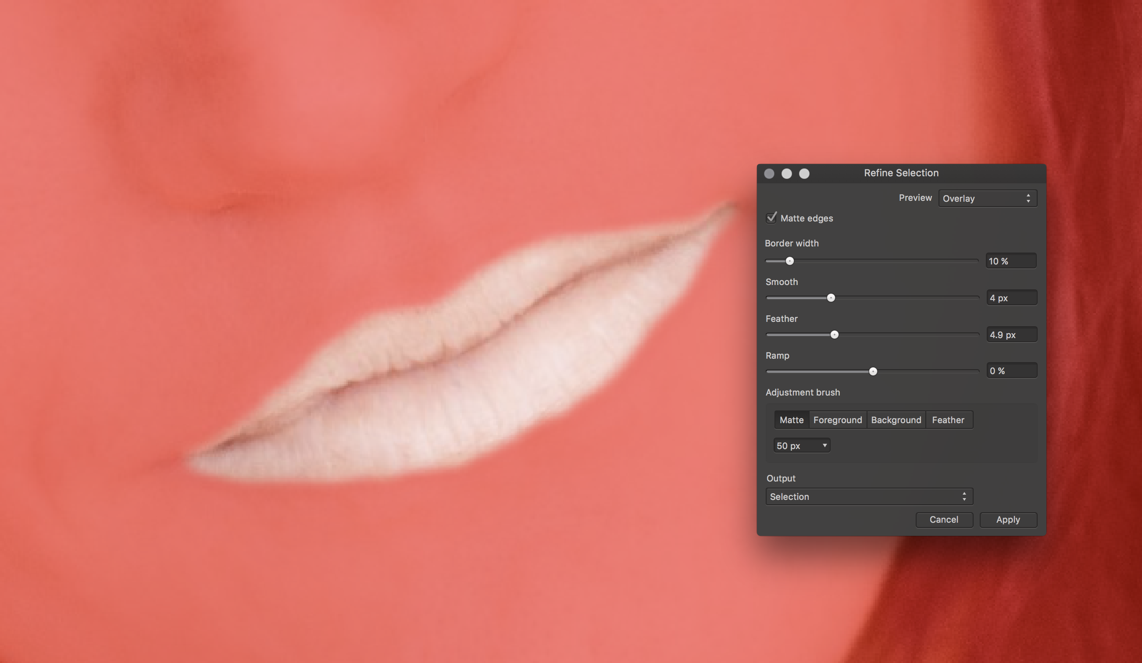Open the Preview Overlay dropdown
The image size is (1142, 663).
[x=988, y=199]
